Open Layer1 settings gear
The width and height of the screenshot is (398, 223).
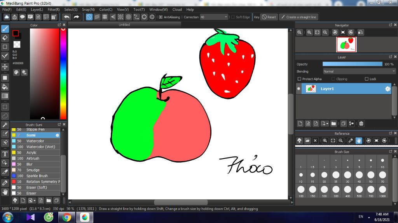tap(388, 89)
